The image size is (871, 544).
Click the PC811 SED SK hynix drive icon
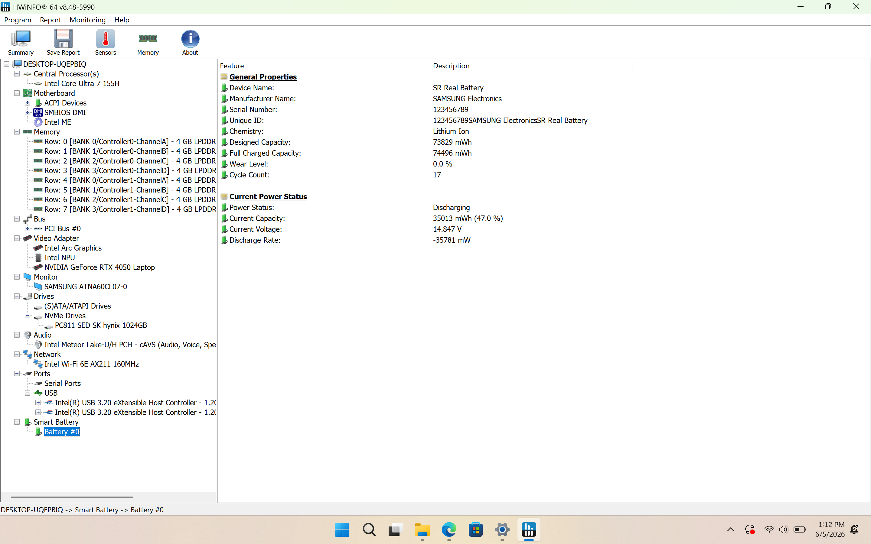click(x=49, y=326)
